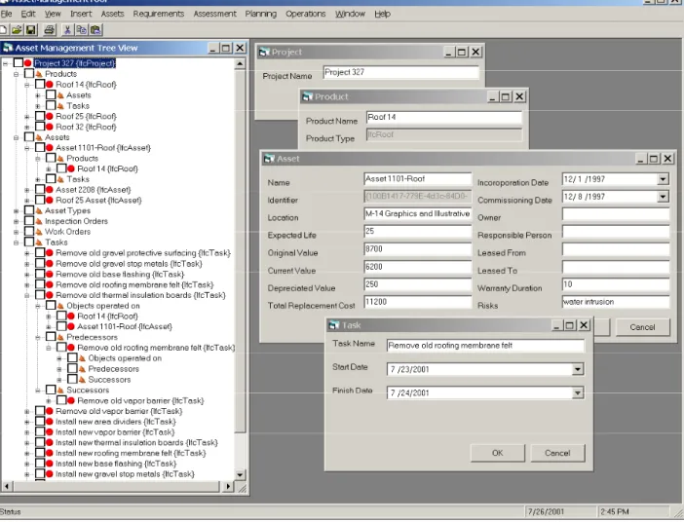Click the tree view scroll down arrow
The width and height of the screenshot is (684, 522).
240,474
